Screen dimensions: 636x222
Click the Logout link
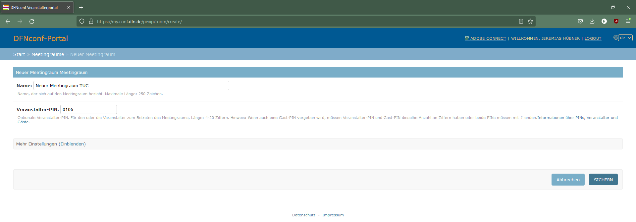pyautogui.click(x=593, y=38)
